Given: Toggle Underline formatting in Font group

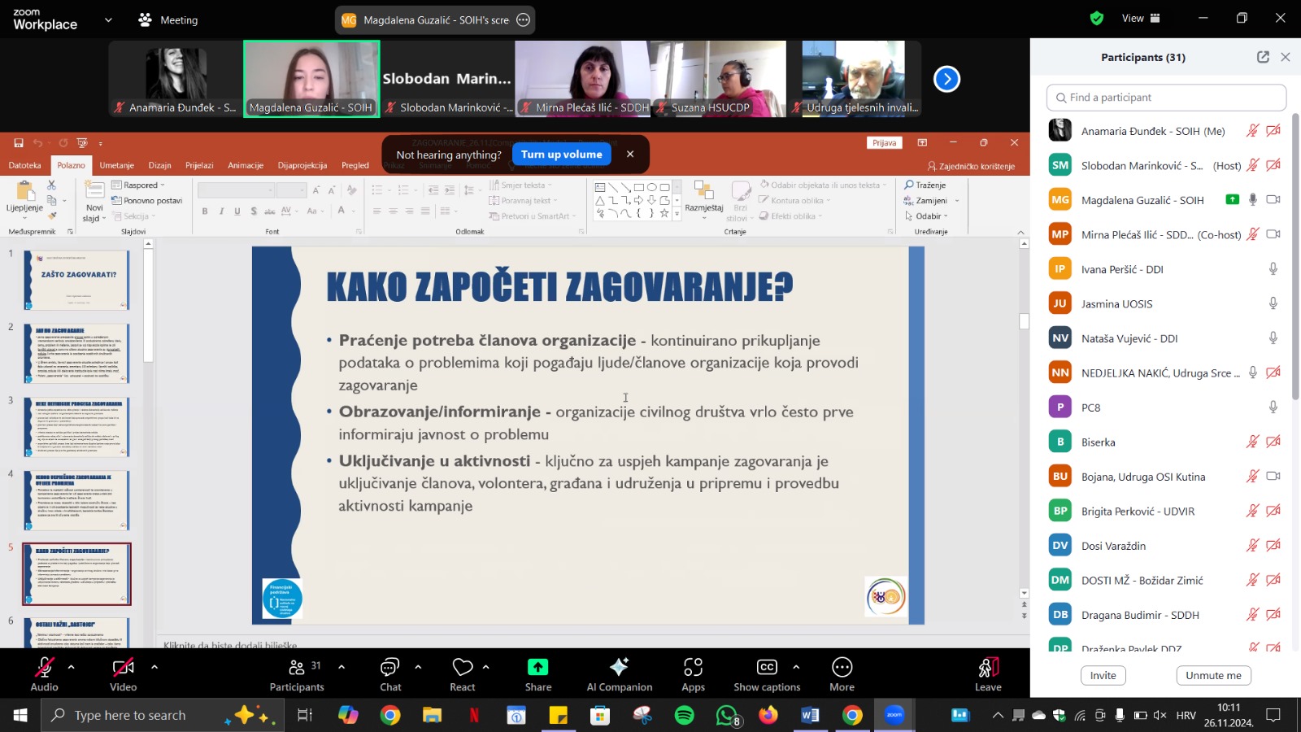Looking at the screenshot, I should point(237,211).
